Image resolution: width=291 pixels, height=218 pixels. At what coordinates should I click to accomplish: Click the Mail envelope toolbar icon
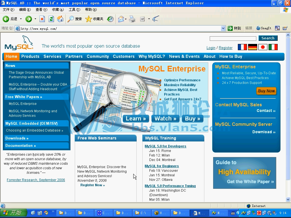(121, 19)
